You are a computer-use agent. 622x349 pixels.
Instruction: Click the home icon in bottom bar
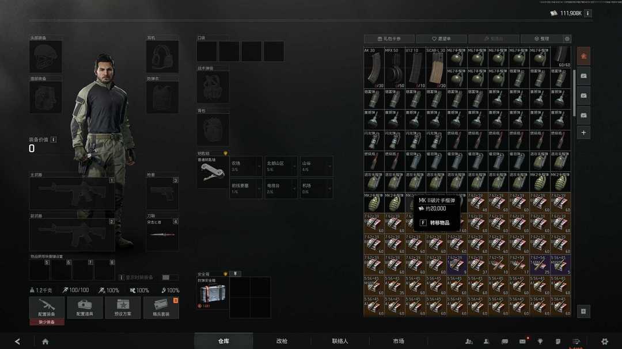click(x=45, y=342)
